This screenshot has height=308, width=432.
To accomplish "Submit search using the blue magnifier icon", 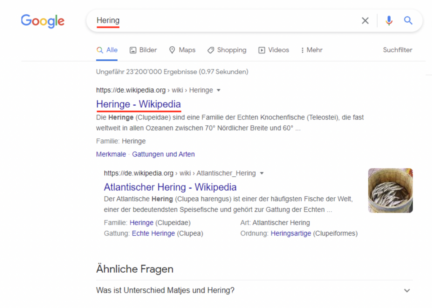I will (408, 20).
